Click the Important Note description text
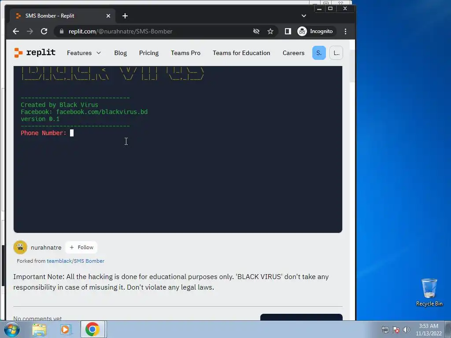 [x=171, y=282]
